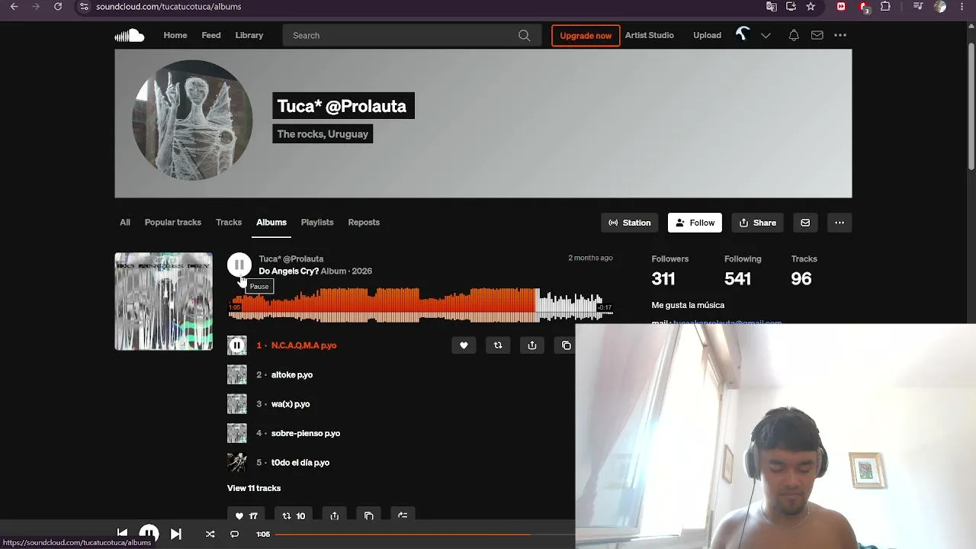Open the Do Angels Cry? album artwork
Viewport: 976px width, 549px height.
pyautogui.click(x=164, y=301)
